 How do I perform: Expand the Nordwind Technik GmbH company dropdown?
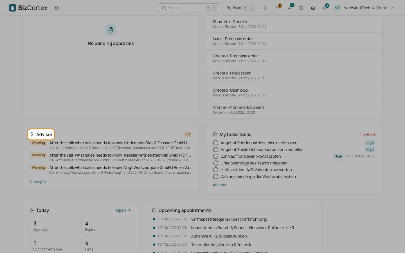[x=368, y=8]
